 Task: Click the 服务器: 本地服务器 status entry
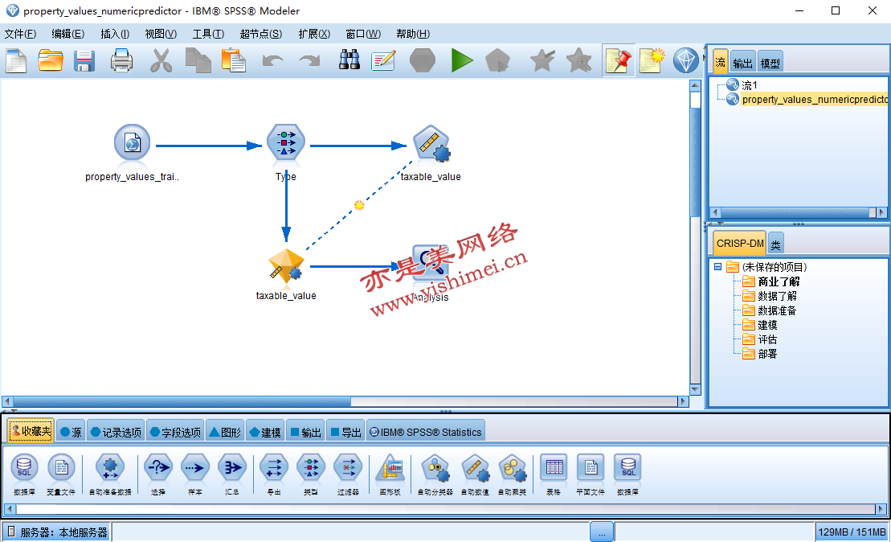click(57, 532)
